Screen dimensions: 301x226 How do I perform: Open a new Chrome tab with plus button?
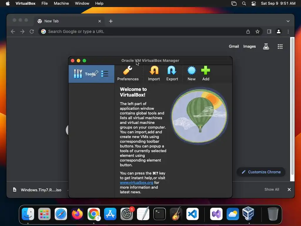111,21
